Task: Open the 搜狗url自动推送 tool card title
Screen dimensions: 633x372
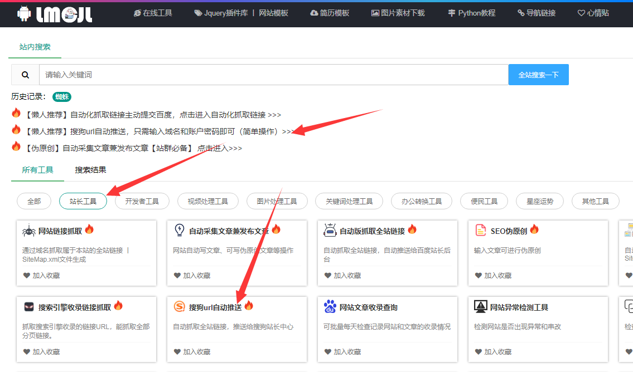Action: [x=215, y=307]
